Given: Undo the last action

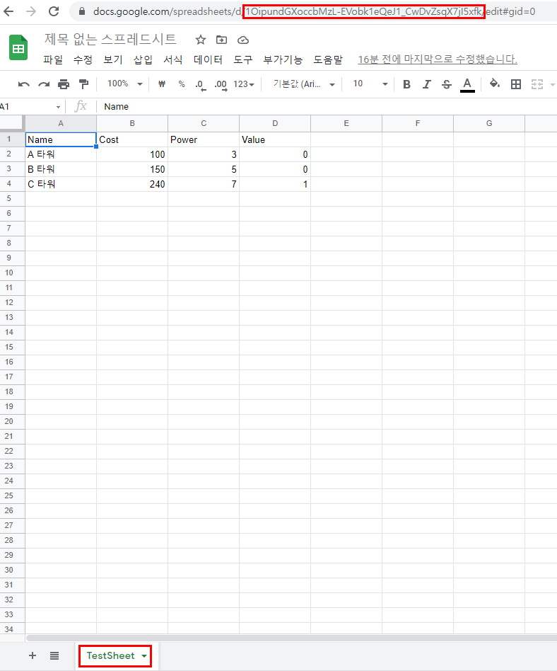Looking at the screenshot, I should tap(24, 84).
